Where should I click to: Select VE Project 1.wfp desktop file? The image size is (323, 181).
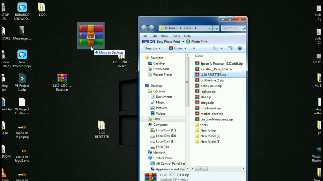pos(22,82)
